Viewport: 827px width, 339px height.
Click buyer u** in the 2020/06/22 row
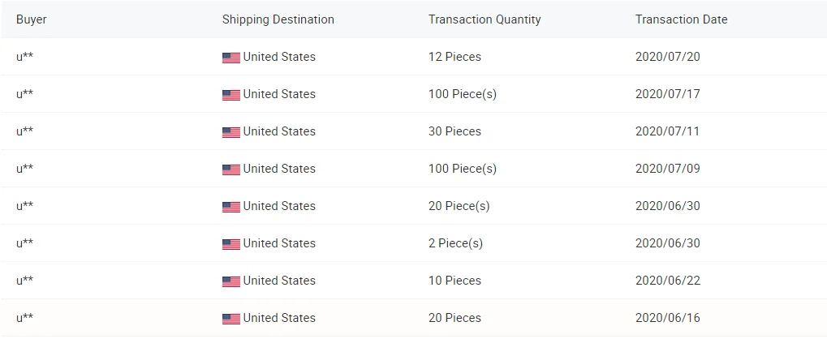click(x=24, y=281)
